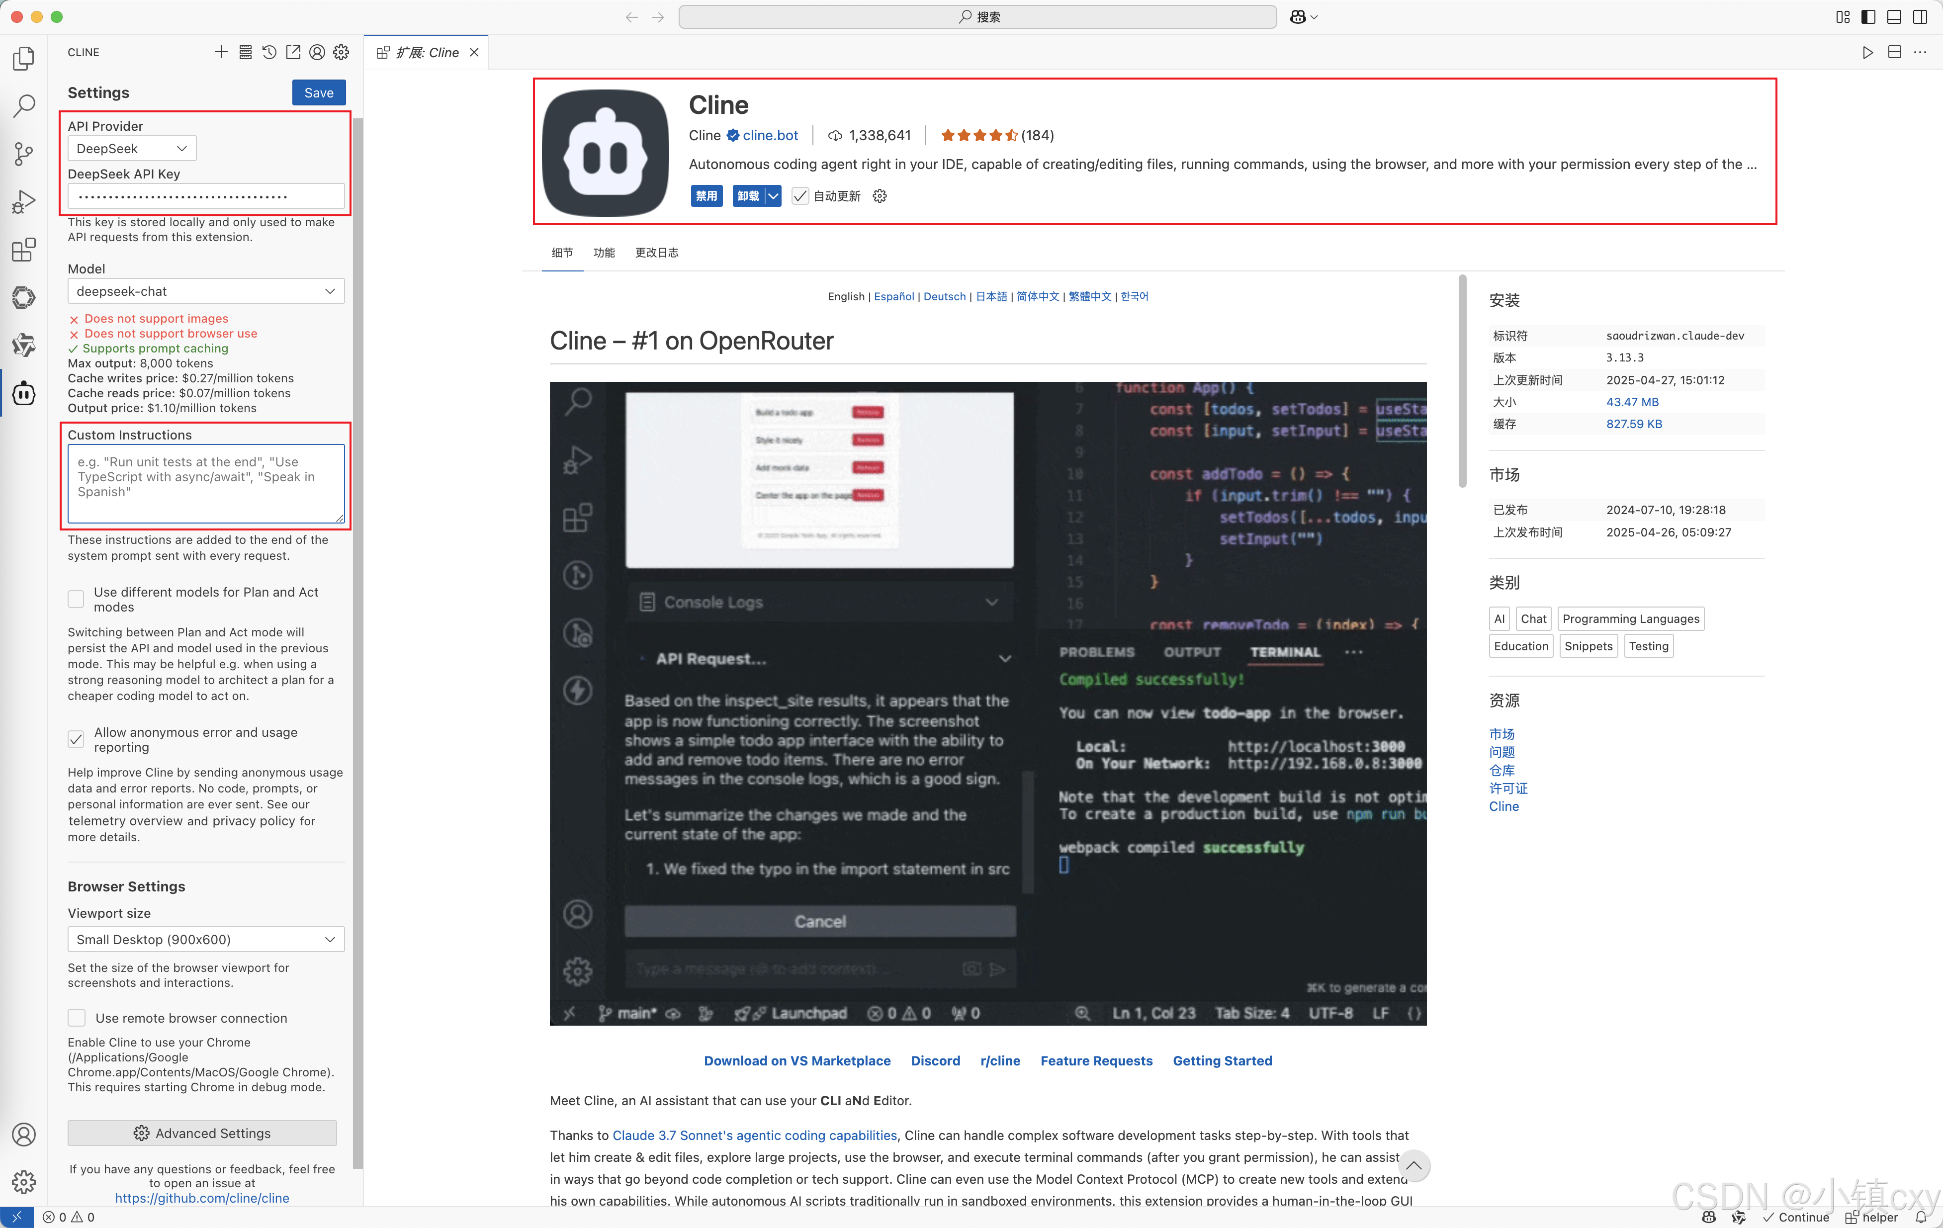Open the cline.bot link
1943x1228 pixels.
coord(770,136)
